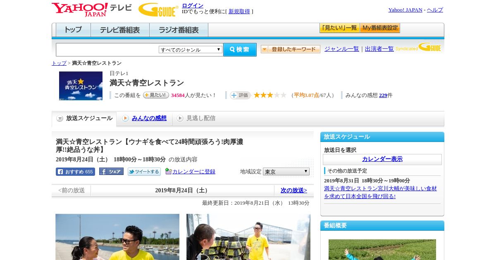Go to Yahoo! JAPAN link

(405, 10)
